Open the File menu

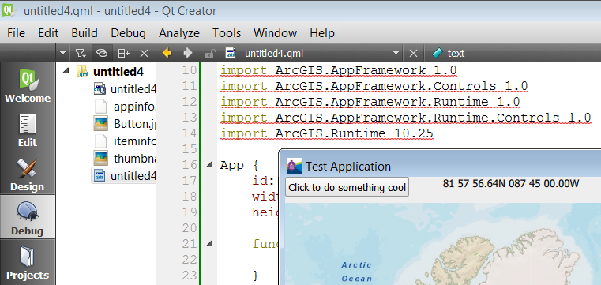tap(16, 33)
